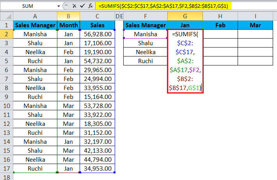
Task: Click the Jan header cell in G1
Action: click(x=185, y=25)
